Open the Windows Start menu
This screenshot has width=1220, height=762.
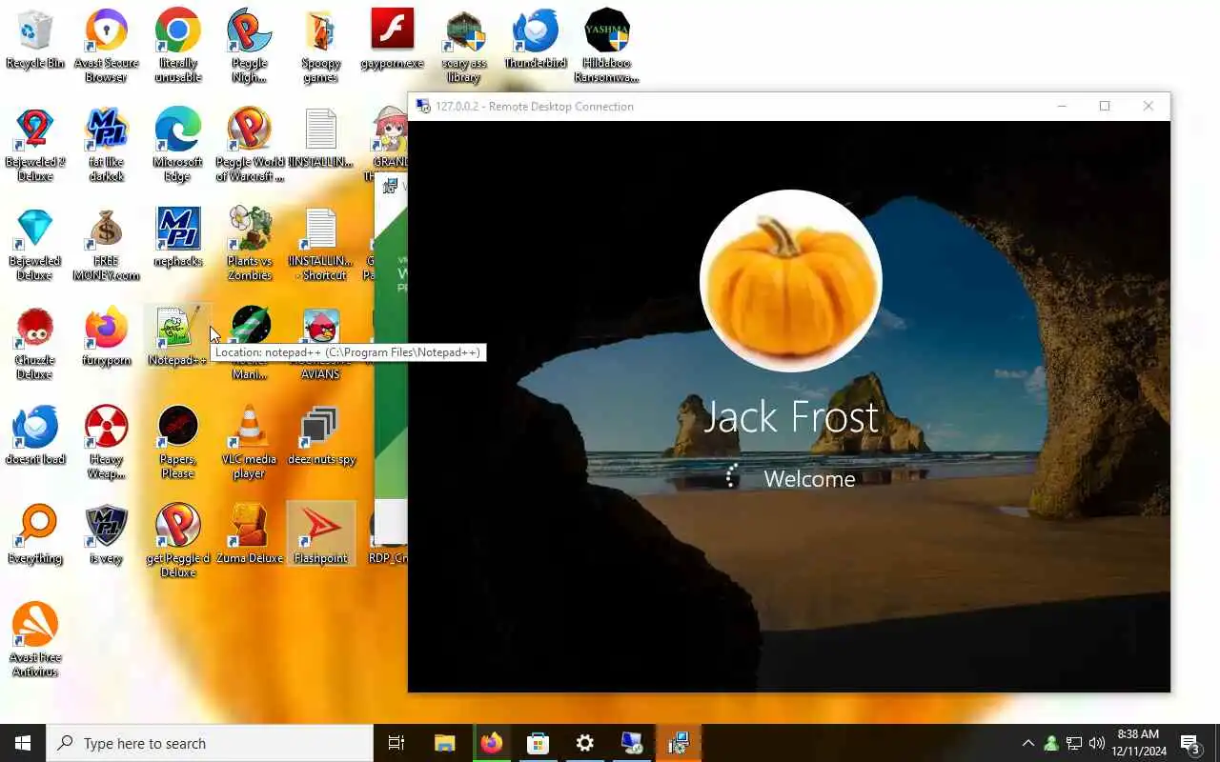[x=23, y=743]
